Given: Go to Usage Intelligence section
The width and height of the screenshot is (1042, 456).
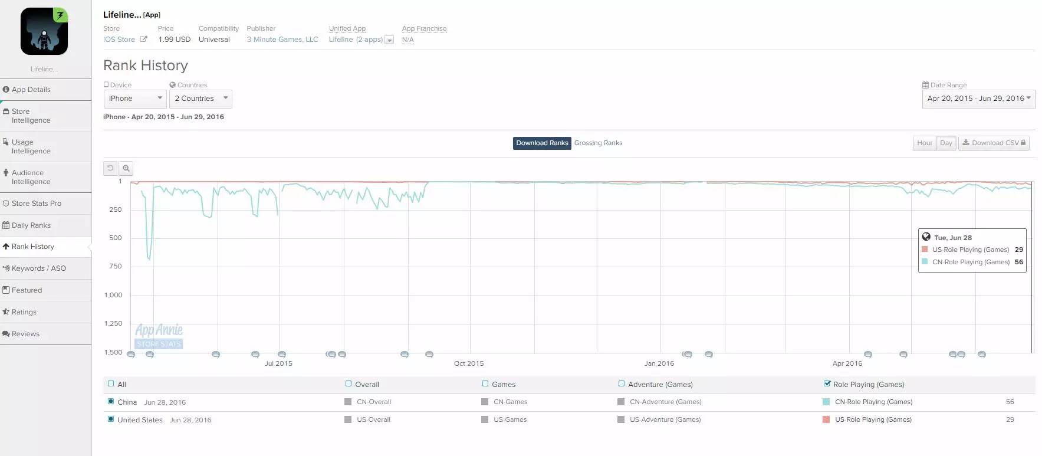Looking at the screenshot, I should point(45,146).
